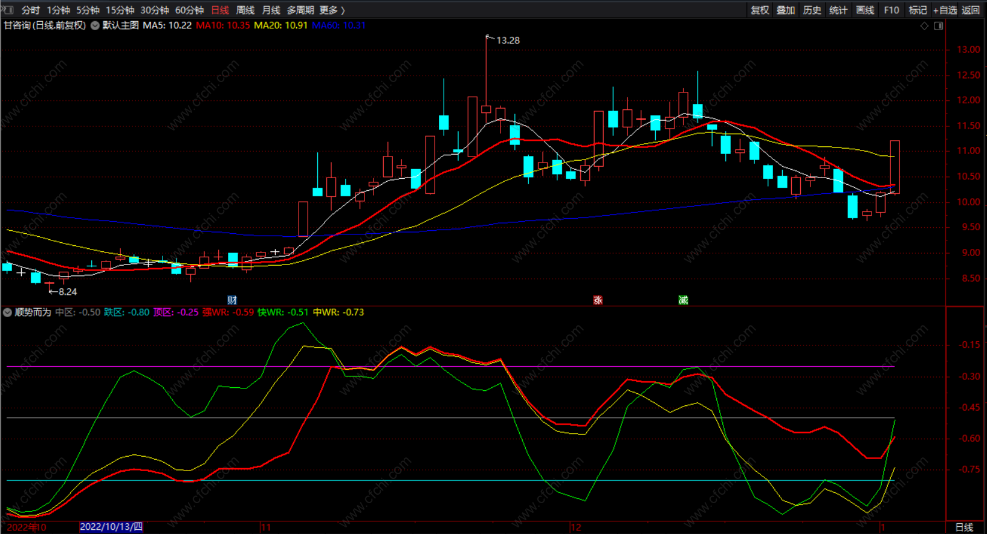This screenshot has width=987, height=534.
Task: Click the blue 财 event marker icon
Action: (232, 300)
